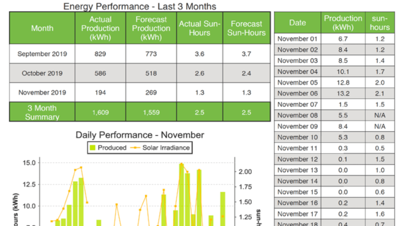
Task: Click the September 2019 forecast value 773
Action: pos(151,54)
